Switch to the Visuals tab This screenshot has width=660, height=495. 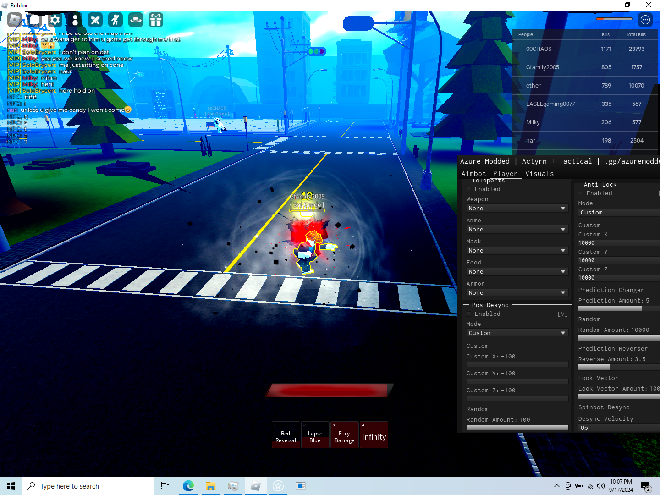539,174
